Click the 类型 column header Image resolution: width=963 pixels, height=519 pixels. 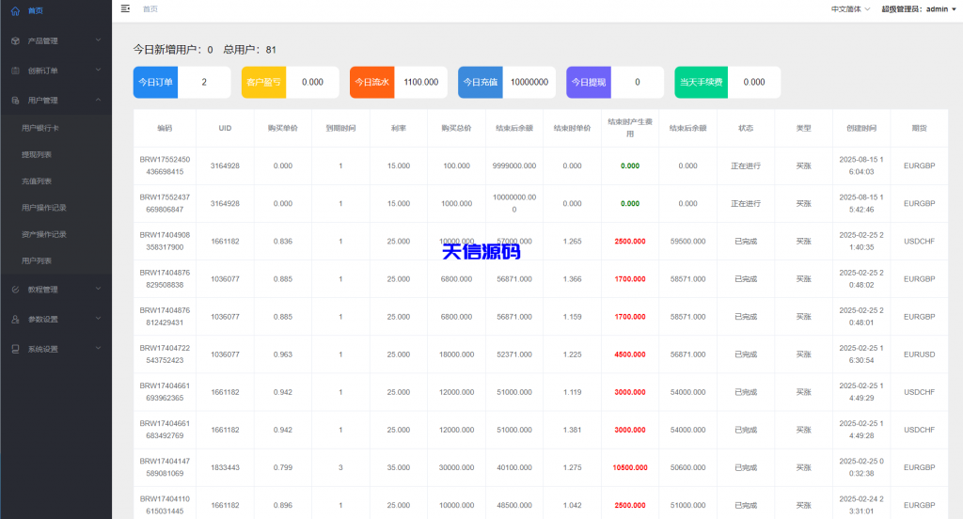click(x=803, y=129)
